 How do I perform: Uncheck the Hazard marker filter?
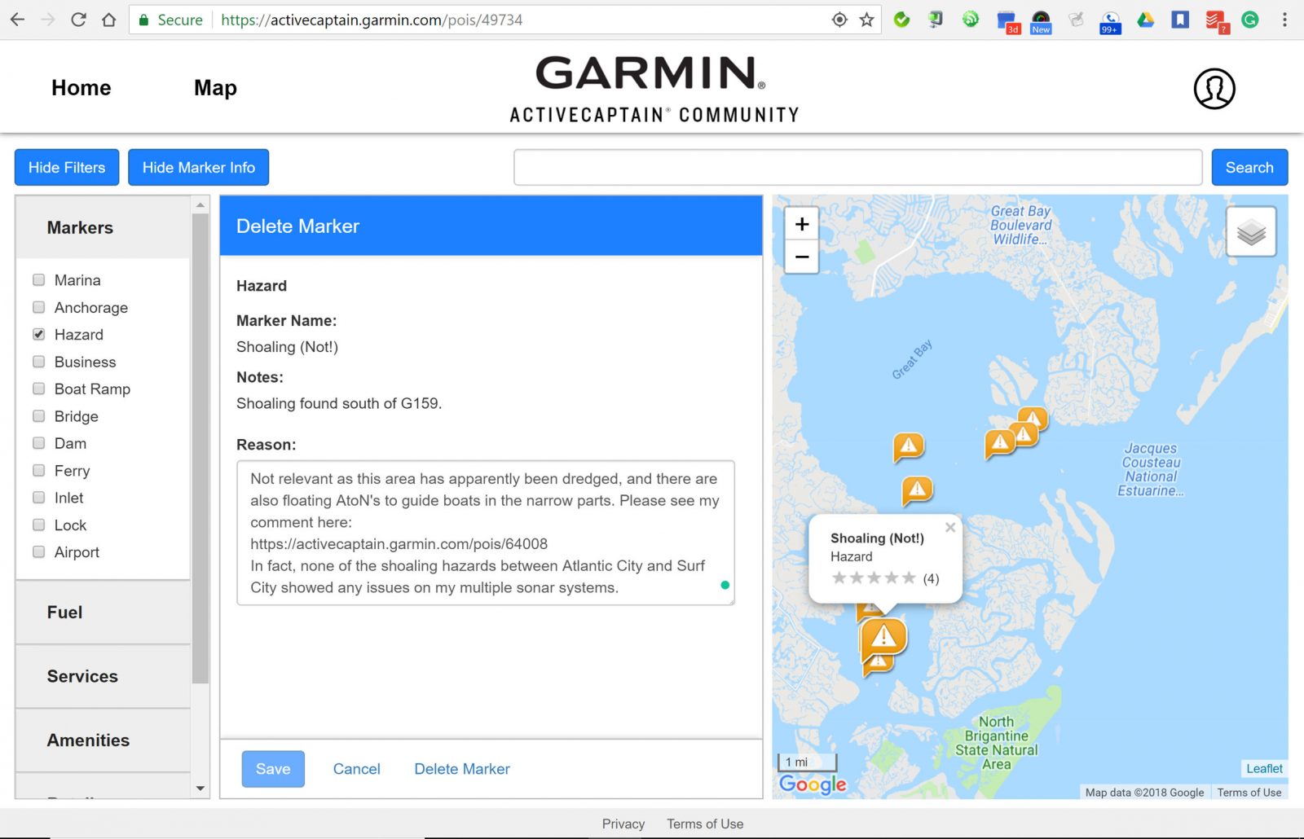(38, 334)
